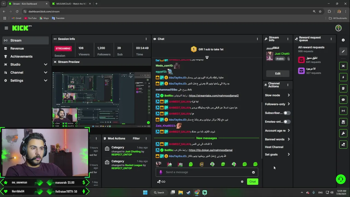
Task: Open Reward request queue three-dot options
Action: (x=331, y=39)
